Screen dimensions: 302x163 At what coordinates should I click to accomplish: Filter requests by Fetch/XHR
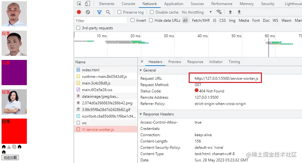pos(201,20)
